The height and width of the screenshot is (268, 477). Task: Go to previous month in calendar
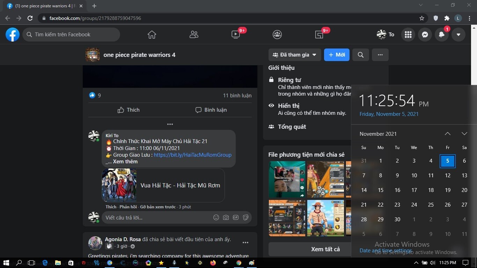pos(448,134)
